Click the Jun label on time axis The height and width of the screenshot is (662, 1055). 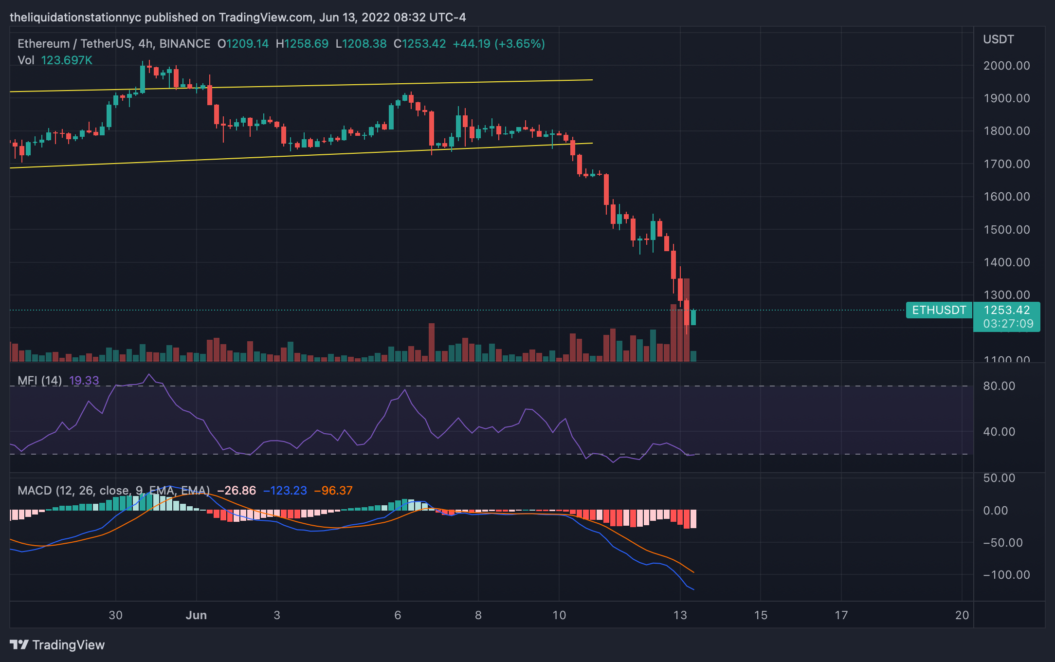(x=196, y=615)
